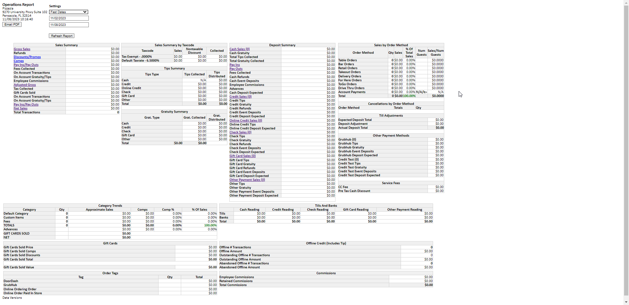Open the Adjusted Gross link
The image size is (629, 305).
[25, 85]
